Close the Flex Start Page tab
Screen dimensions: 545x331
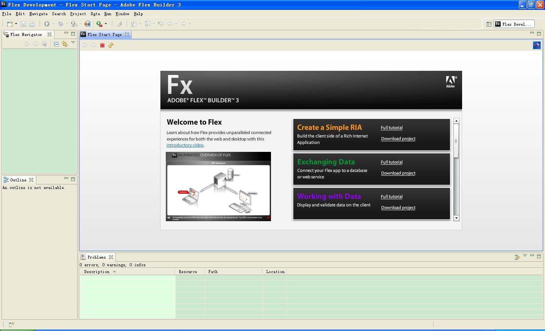click(127, 34)
